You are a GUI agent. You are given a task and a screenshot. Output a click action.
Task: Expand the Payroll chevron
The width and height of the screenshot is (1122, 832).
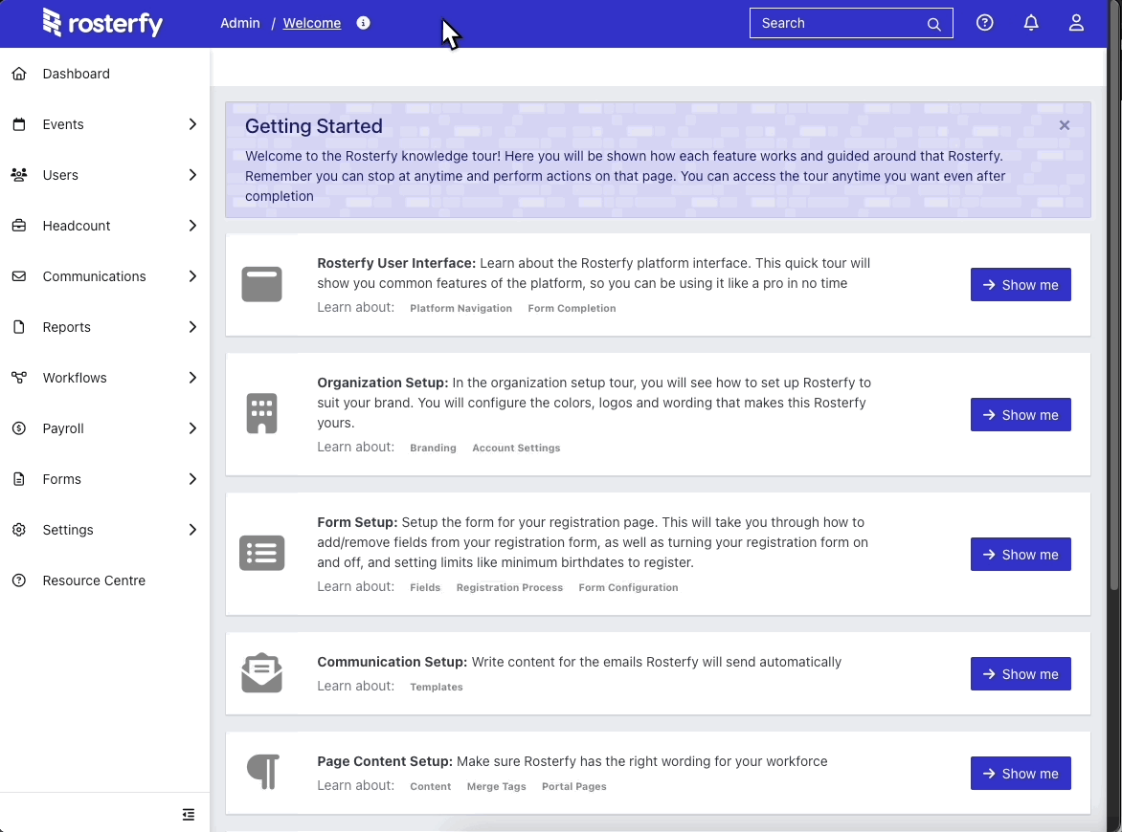coord(192,428)
